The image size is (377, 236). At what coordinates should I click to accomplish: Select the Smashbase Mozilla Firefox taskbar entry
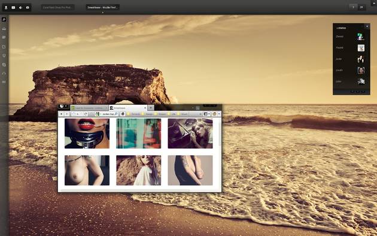coord(103,7)
